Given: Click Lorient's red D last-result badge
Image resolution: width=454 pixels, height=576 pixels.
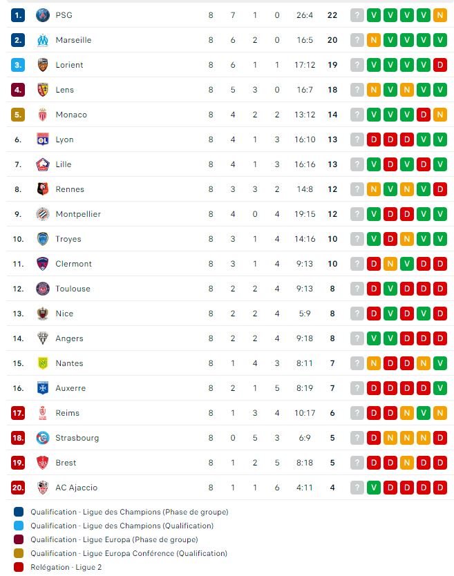Looking at the screenshot, I should (440, 65).
